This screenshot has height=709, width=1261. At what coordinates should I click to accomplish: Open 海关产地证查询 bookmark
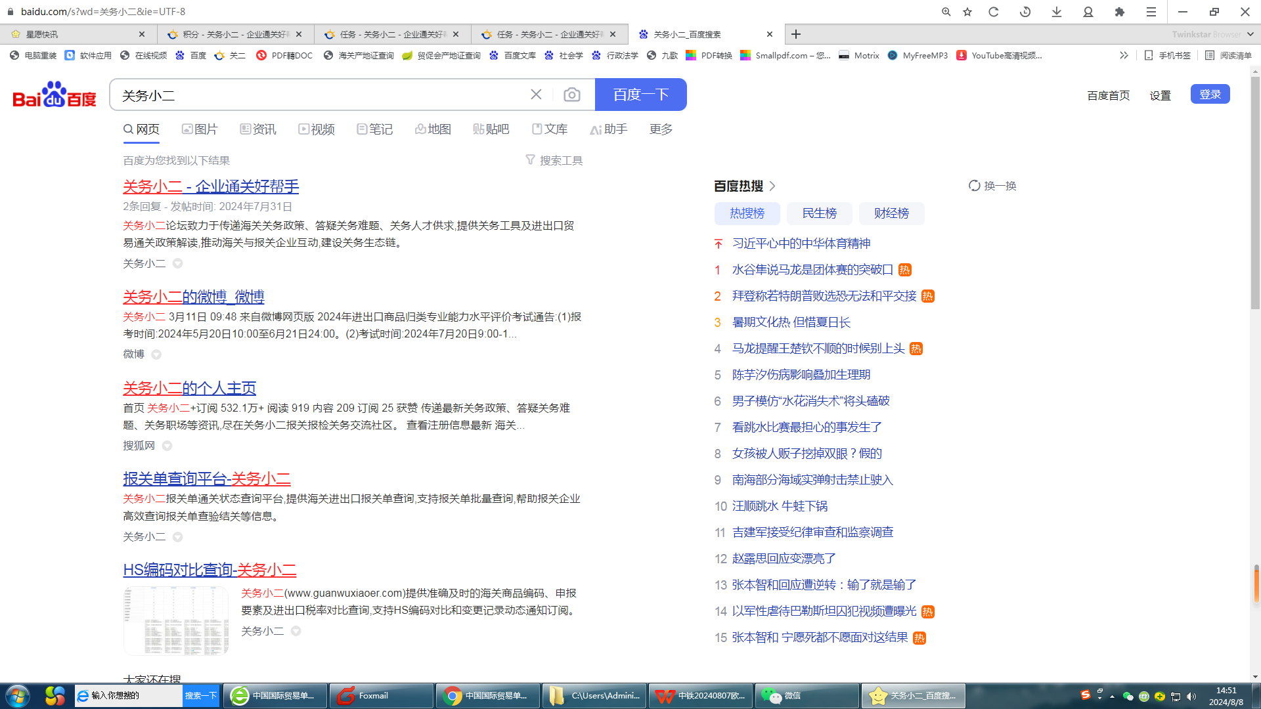[x=359, y=55]
